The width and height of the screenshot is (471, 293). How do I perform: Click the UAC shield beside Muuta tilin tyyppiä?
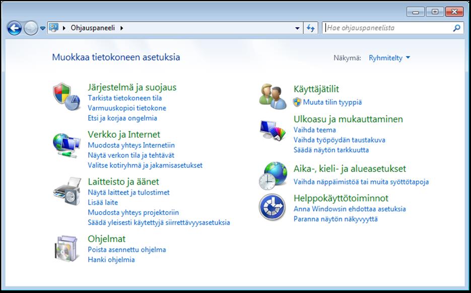tap(297, 102)
